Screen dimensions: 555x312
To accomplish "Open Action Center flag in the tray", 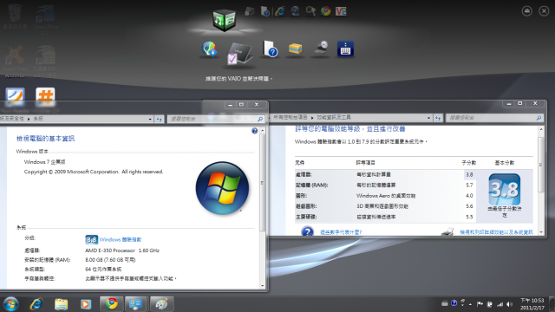I will (480, 304).
